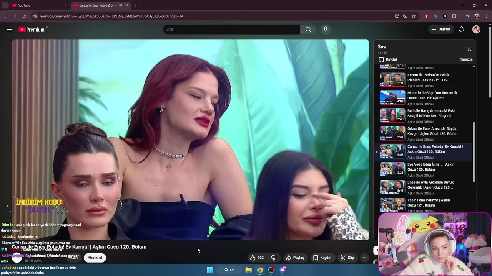Click the Oluştur create button
This screenshot has height=276, width=492.
[x=441, y=30]
